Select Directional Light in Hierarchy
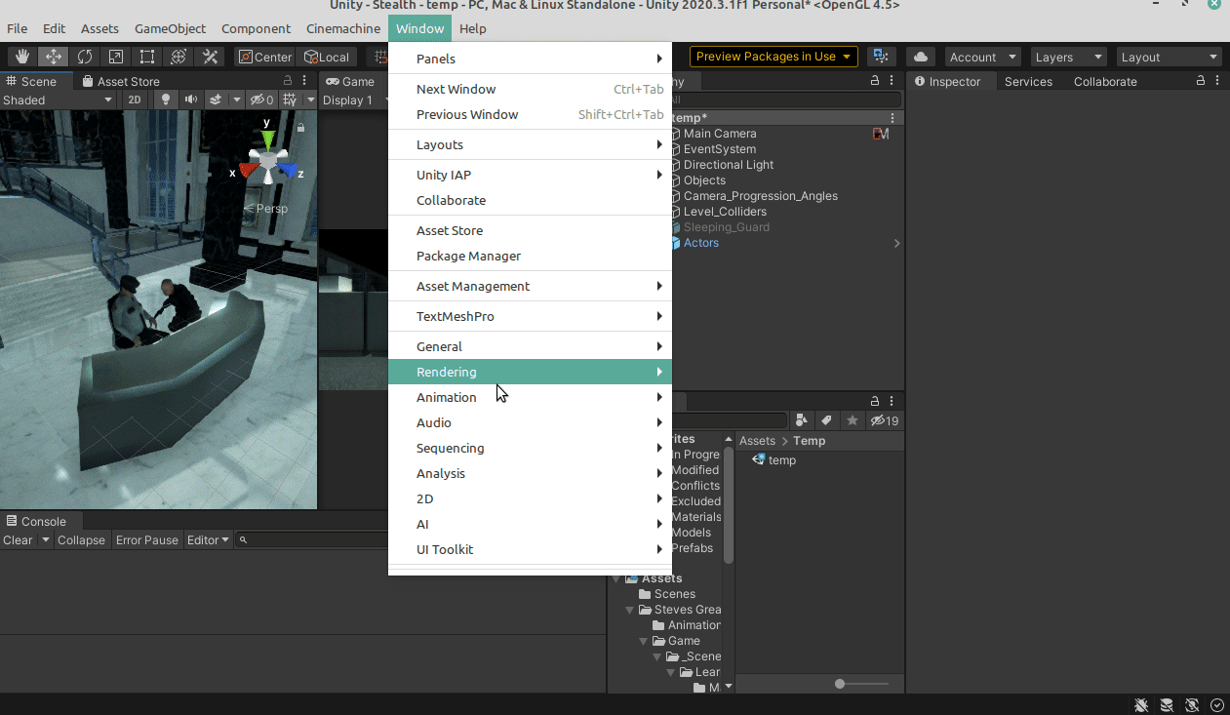Image resolution: width=1230 pixels, height=715 pixels. pos(729,165)
